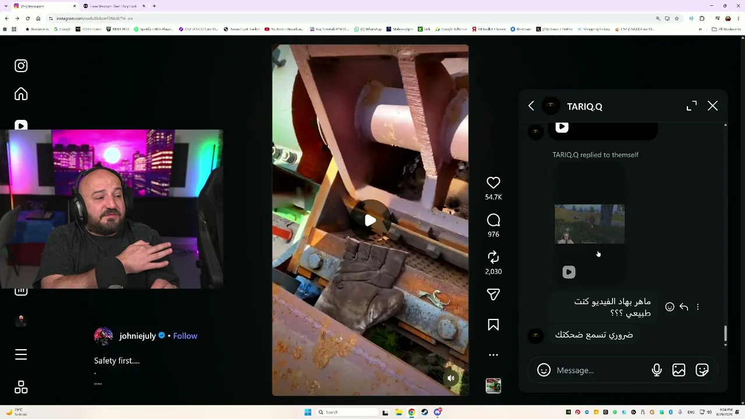Reply to the message with the arrow icon
This screenshot has width=745, height=419.
point(684,307)
